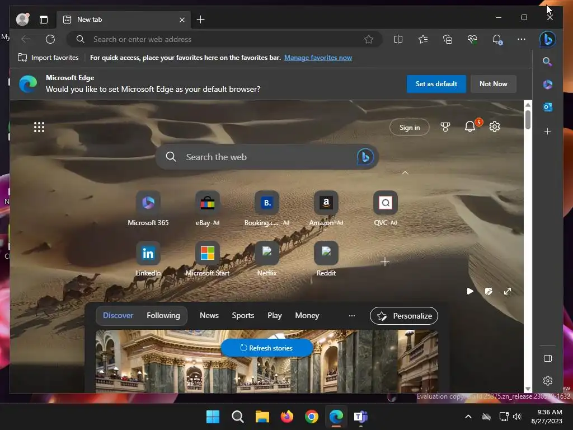Viewport: 573px width, 430px height.
Task: Open the notifications bell in the toolbar
Action: pos(497,40)
